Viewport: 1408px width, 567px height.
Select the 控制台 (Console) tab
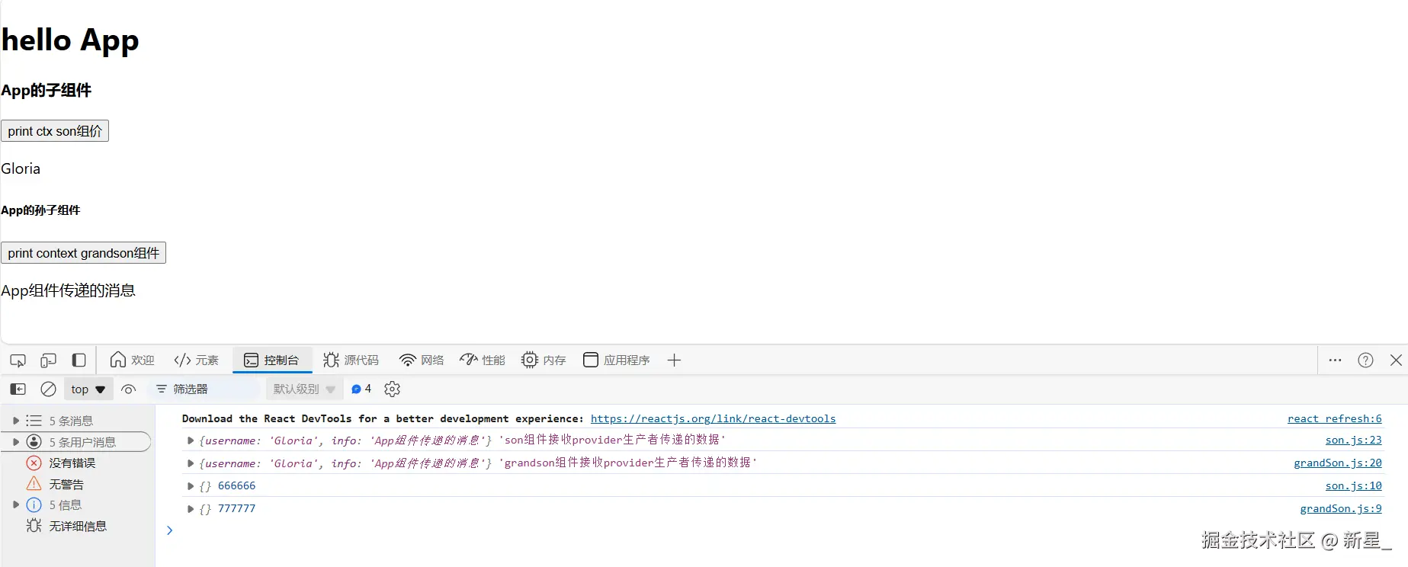271,360
